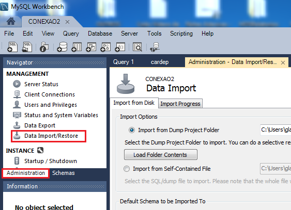Open the object inspector info icon
This screenshot has width=291, height=210.
pos(44,47)
